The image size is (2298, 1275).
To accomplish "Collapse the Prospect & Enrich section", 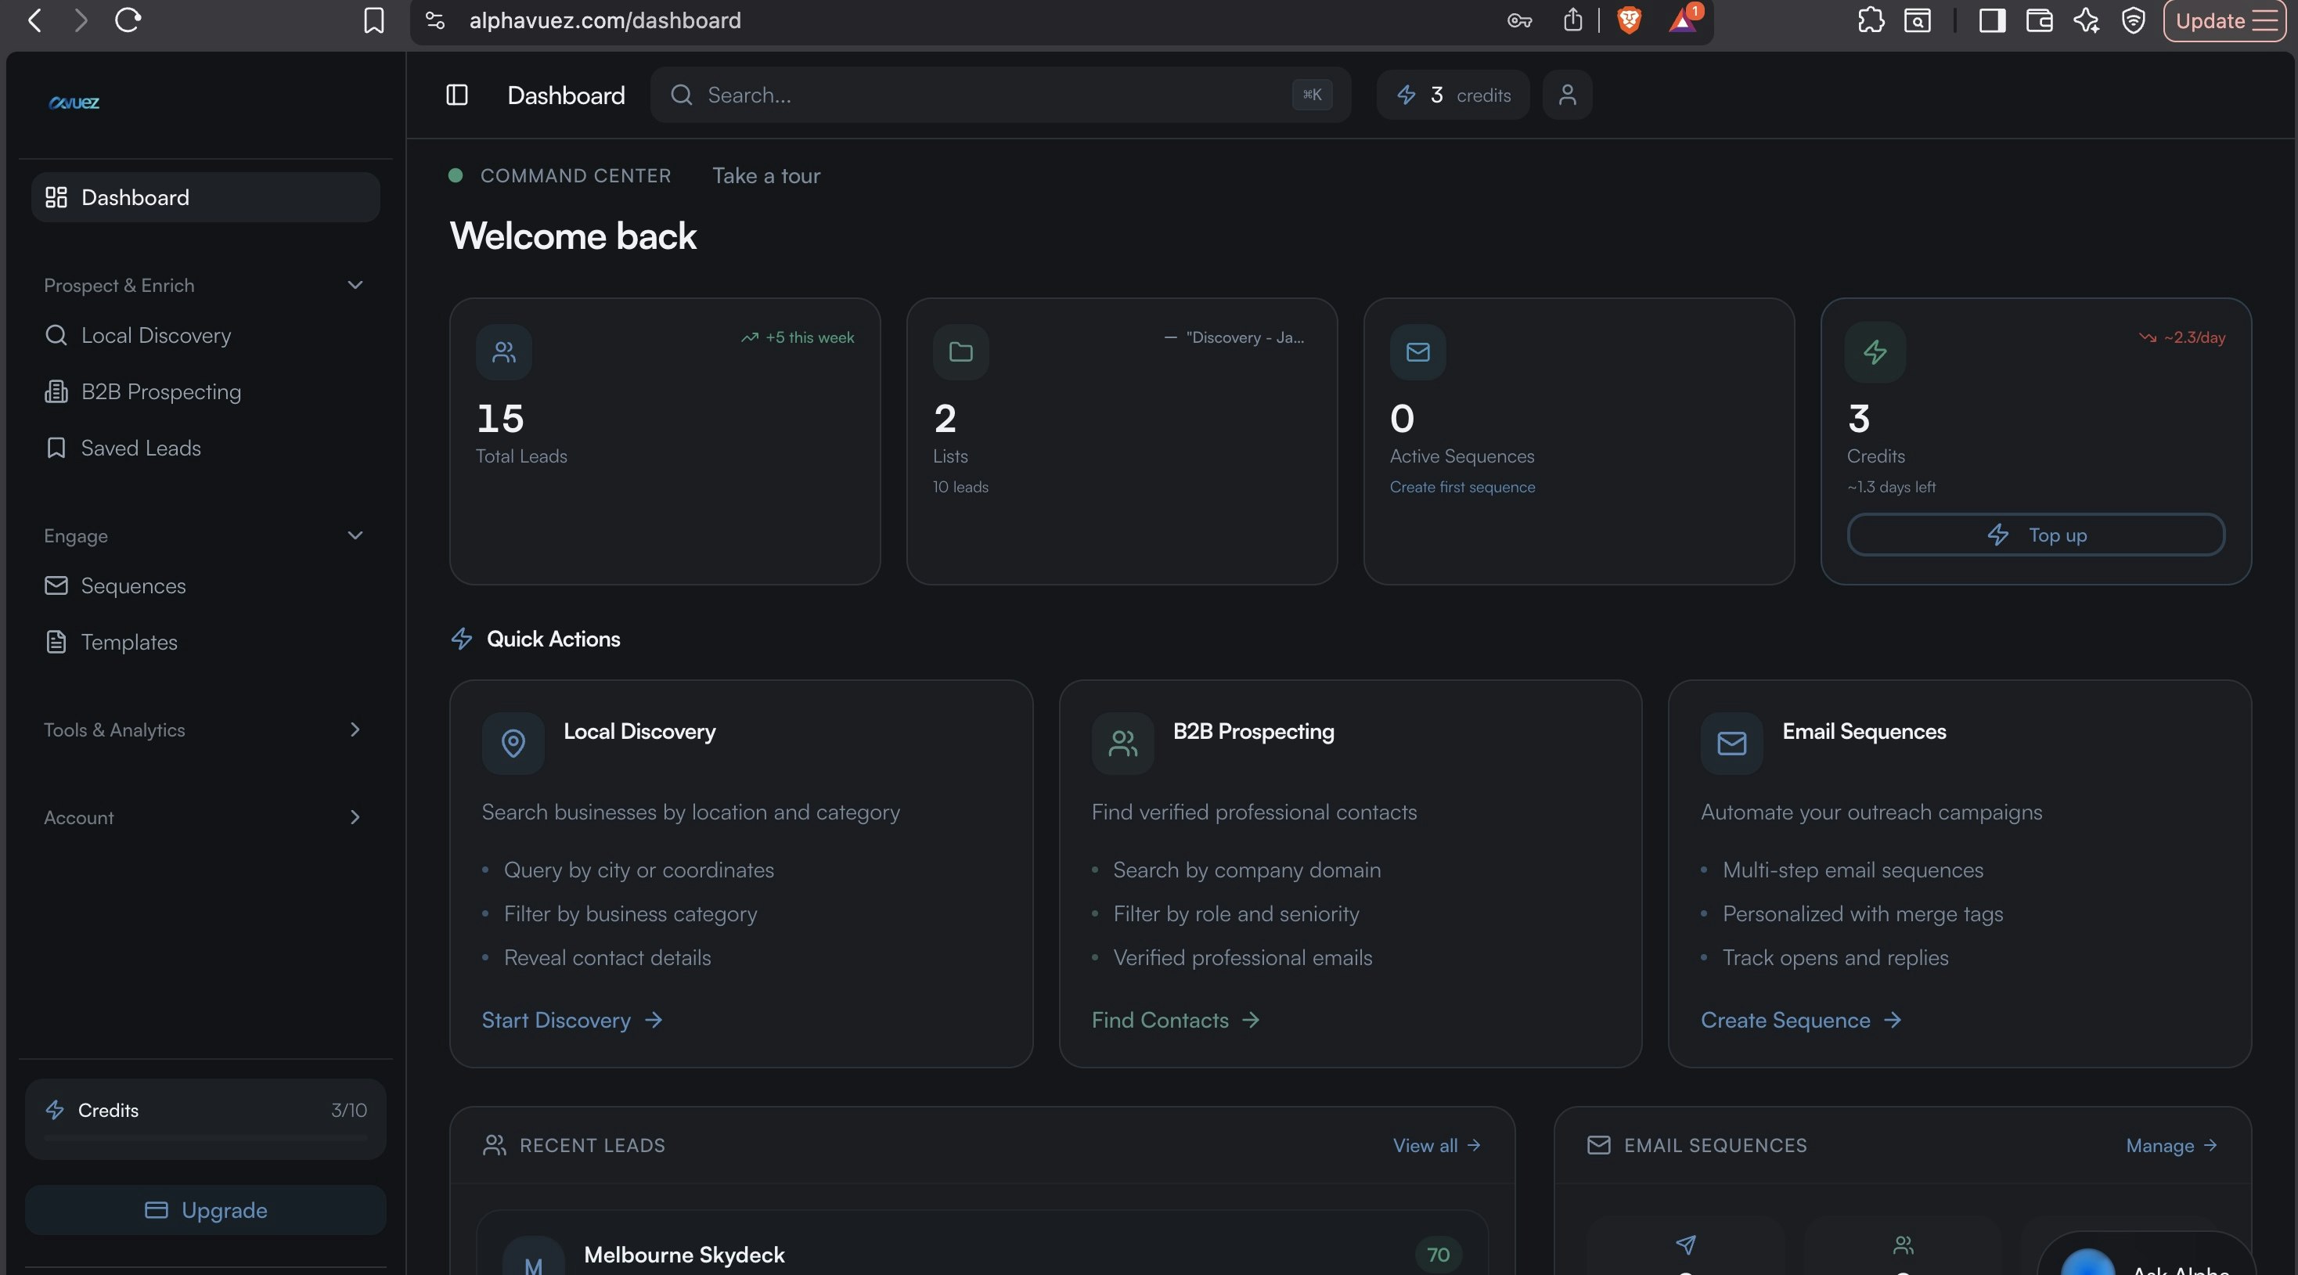I will 355,285.
